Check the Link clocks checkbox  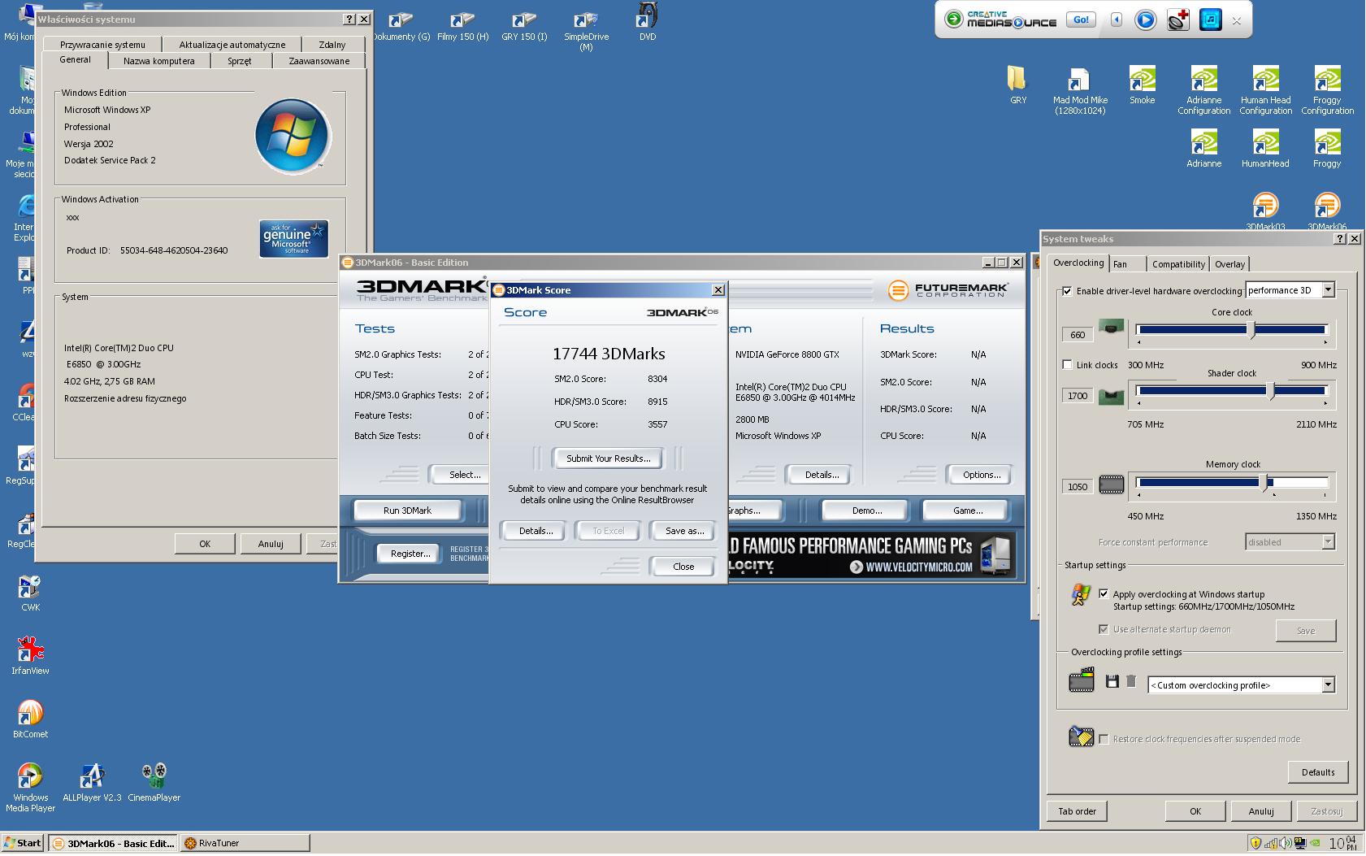[1067, 365]
